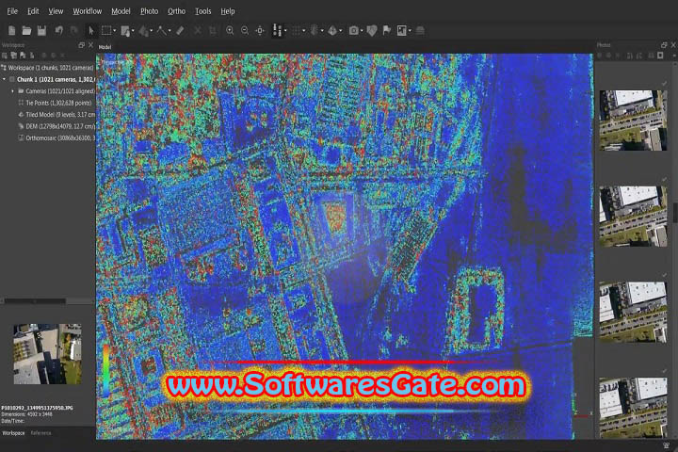Viewport: 678px width, 452px height.
Task: Open the Tie Points view dropdown arrow
Action: [x=285, y=31]
